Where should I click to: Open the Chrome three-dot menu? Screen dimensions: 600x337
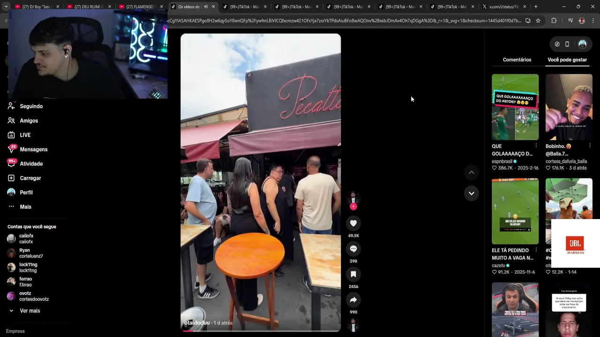coord(593,21)
